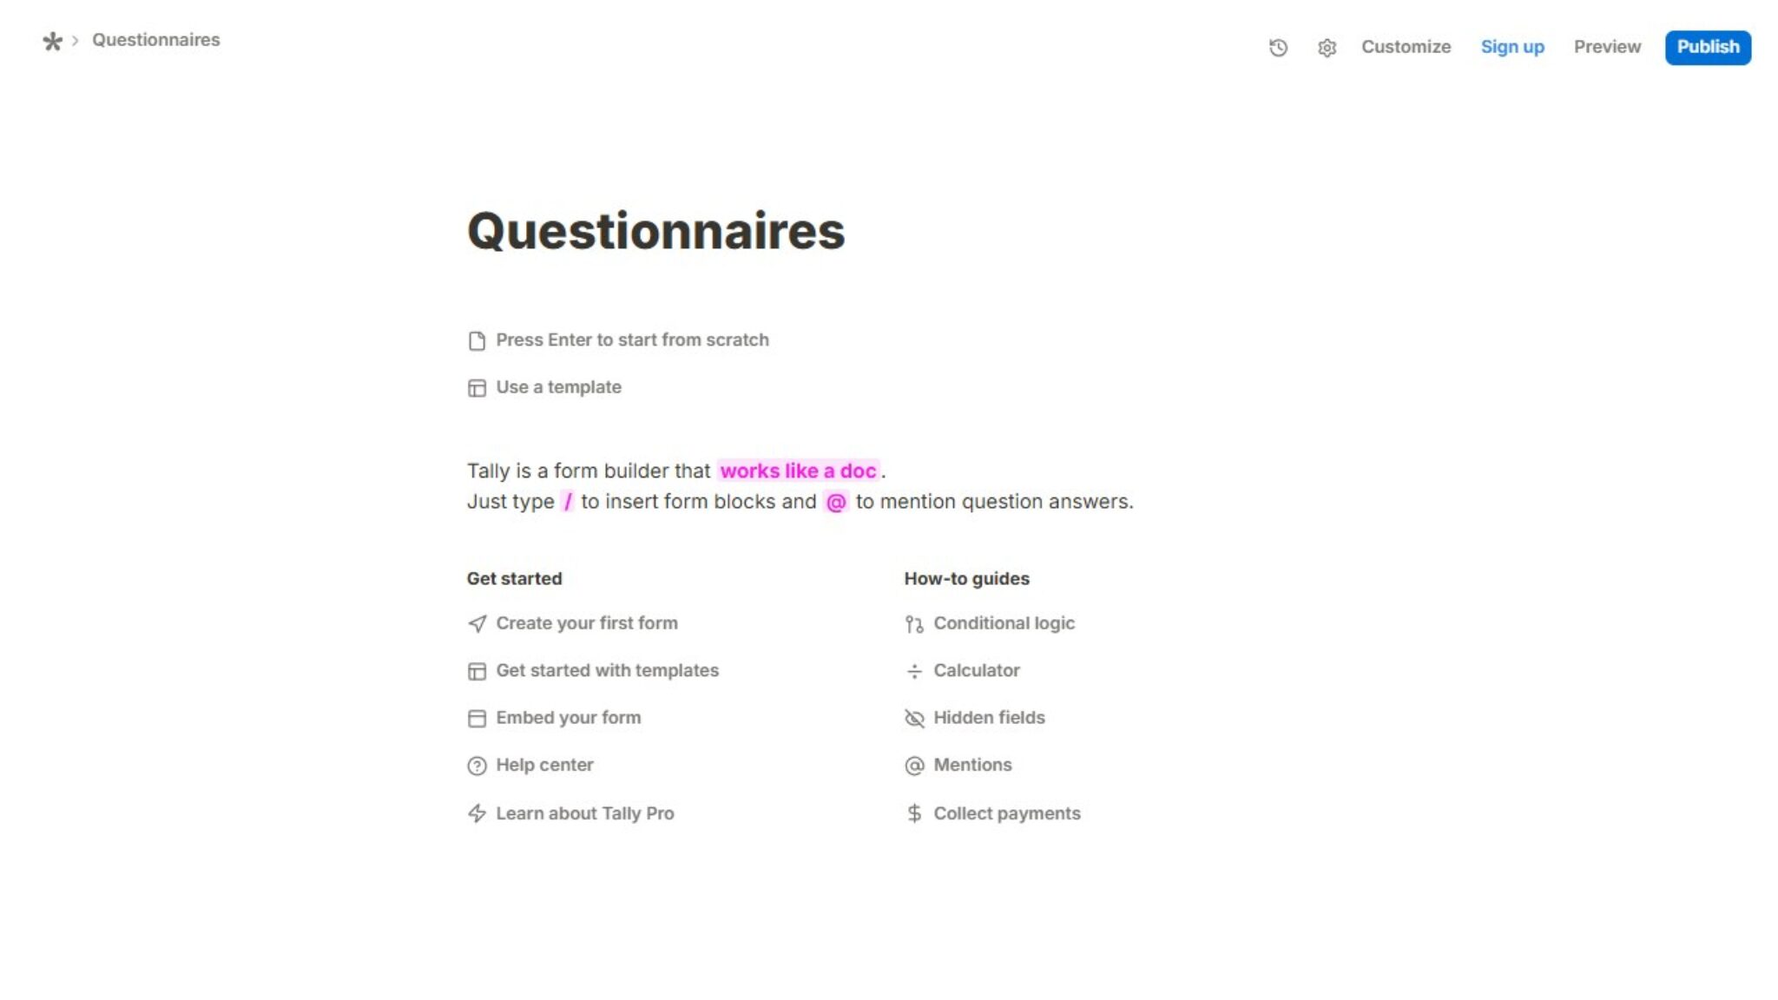1778x1000 pixels.
Task: Expand the breadcrumb chevron after the logo
Action: pos(76,39)
